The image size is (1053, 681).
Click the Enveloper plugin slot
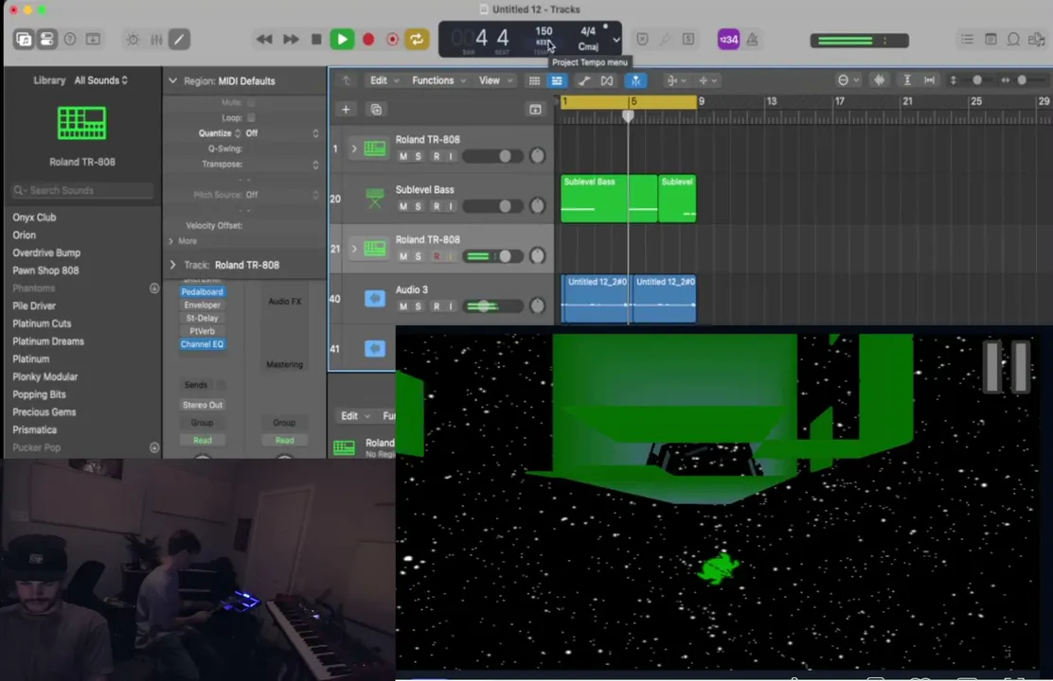[x=202, y=305]
